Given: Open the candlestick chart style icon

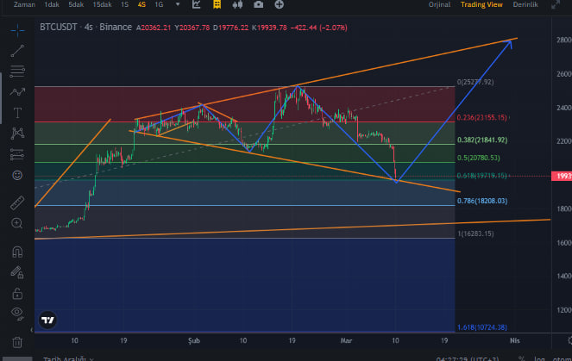Looking at the screenshot, I should 238,4.
